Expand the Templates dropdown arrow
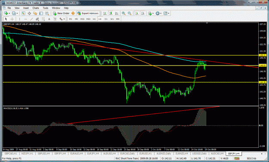269x162 pixels. 169,13
